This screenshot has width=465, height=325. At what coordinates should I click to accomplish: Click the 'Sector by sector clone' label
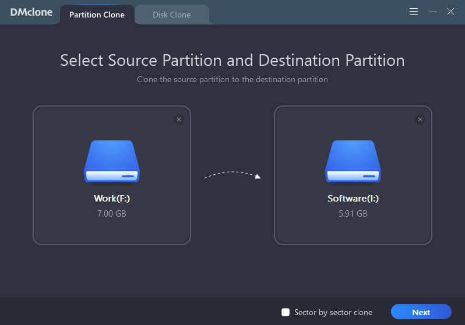tap(333, 312)
